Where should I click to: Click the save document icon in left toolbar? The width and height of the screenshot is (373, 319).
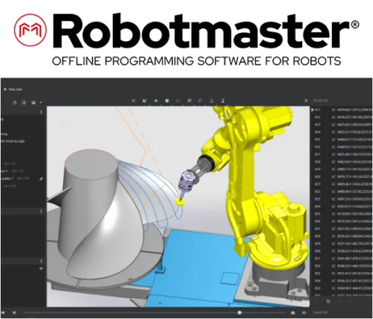coord(24,102)
